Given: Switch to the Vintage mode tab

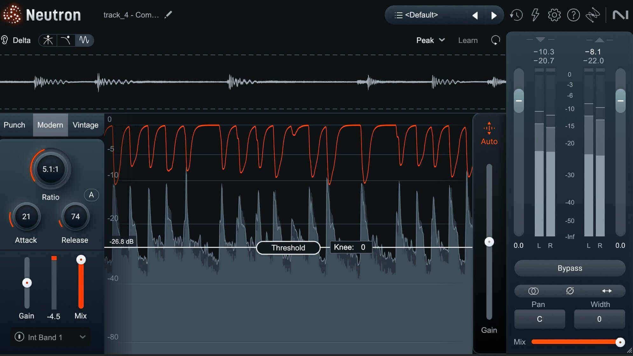Looking at the screenshot, I should [x=86, y=125].
